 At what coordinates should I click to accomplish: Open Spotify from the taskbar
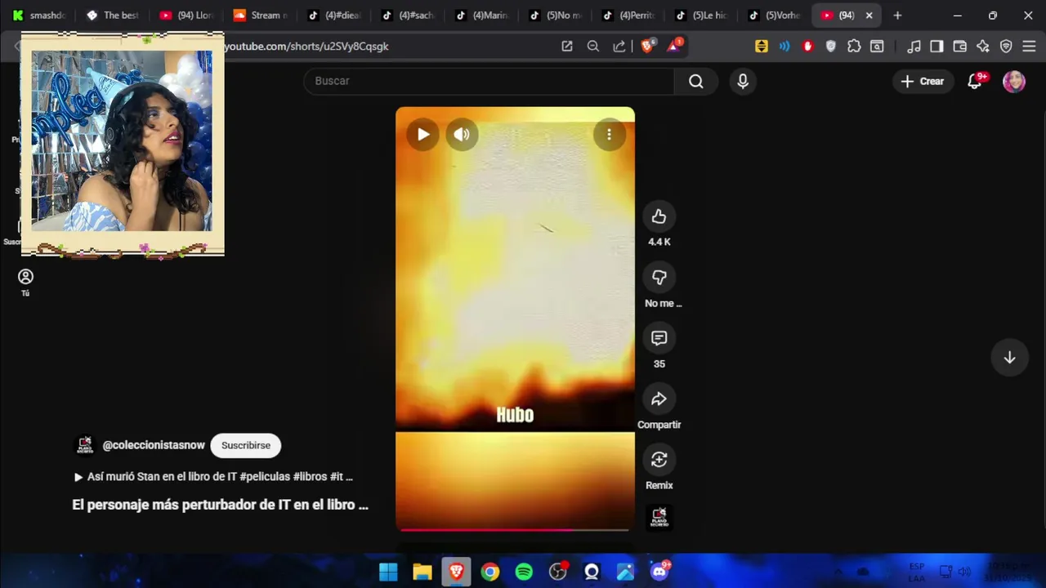[x=524, y=572]
